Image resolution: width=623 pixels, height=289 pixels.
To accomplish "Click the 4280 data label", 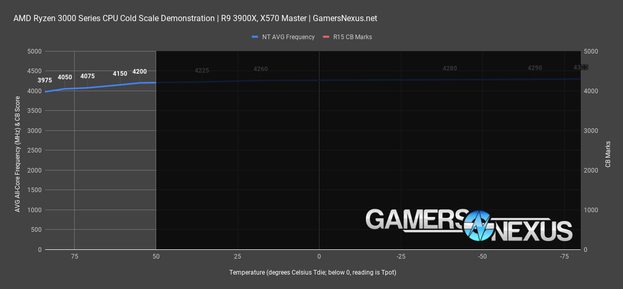I will click(450, 69).
